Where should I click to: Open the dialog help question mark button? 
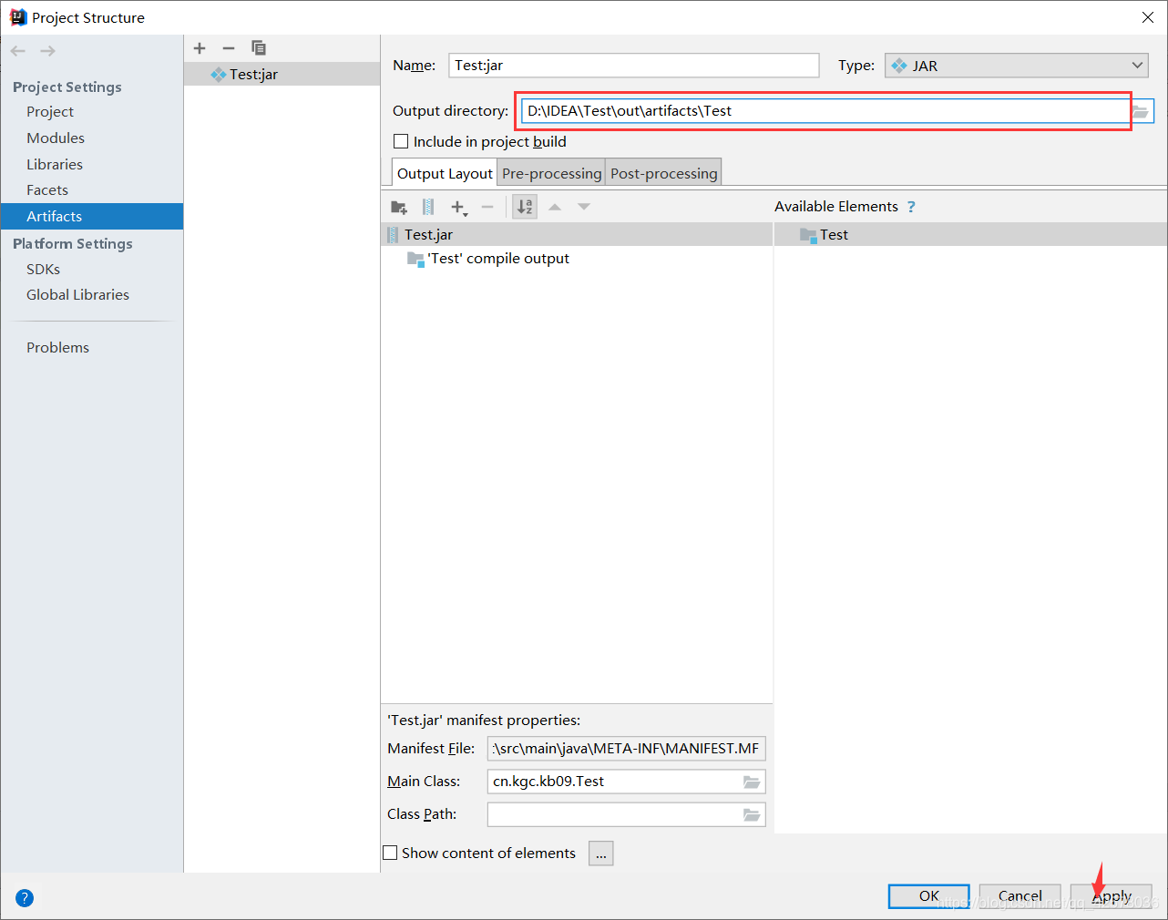(x=25, y=898)
